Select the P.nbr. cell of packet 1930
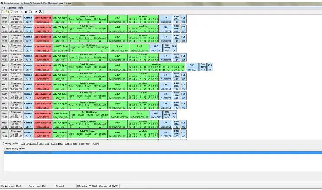 pos(4,48)
